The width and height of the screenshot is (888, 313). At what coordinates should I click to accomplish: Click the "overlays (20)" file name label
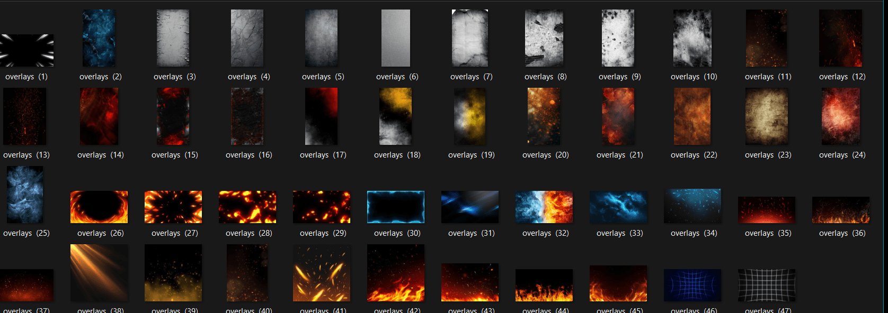545,155
